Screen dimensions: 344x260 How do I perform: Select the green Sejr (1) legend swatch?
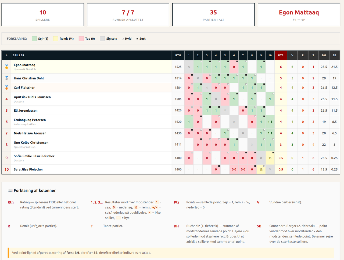[34, 39]
